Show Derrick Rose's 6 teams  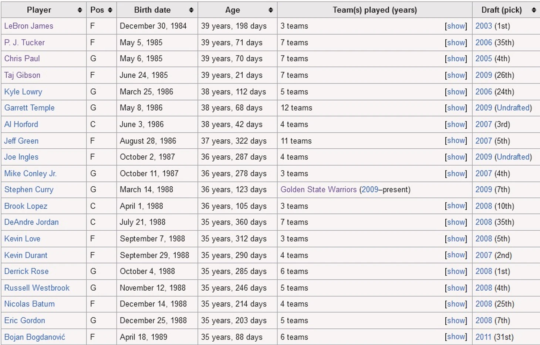pos(456,271)
